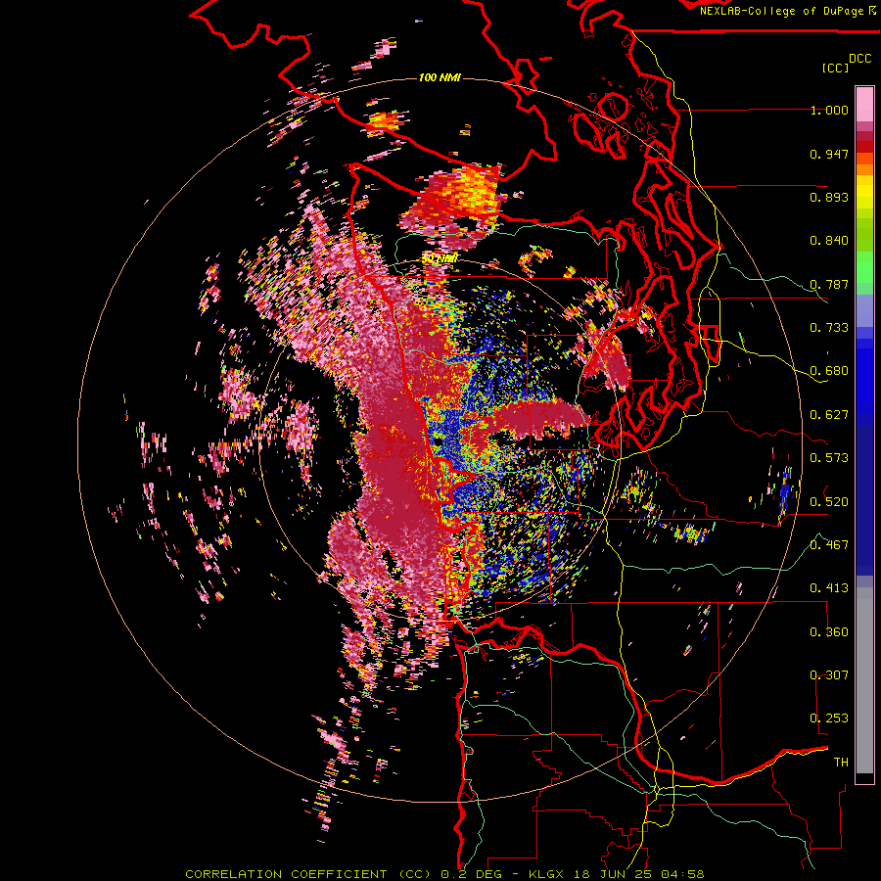Select the 0.947 legend value
Image resolution: width=881 pixels, height=881 pixels.
pos(829,154)
